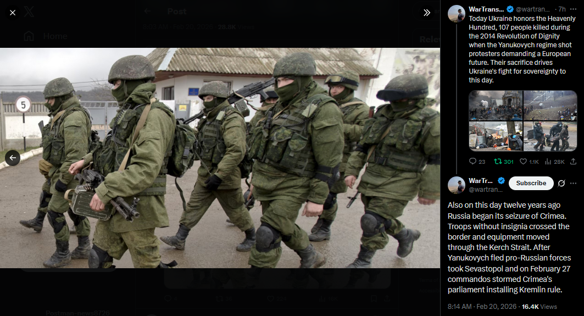584x316 pixels.
Task: Open the 7h timestamp on the first post
Action: 562,9
